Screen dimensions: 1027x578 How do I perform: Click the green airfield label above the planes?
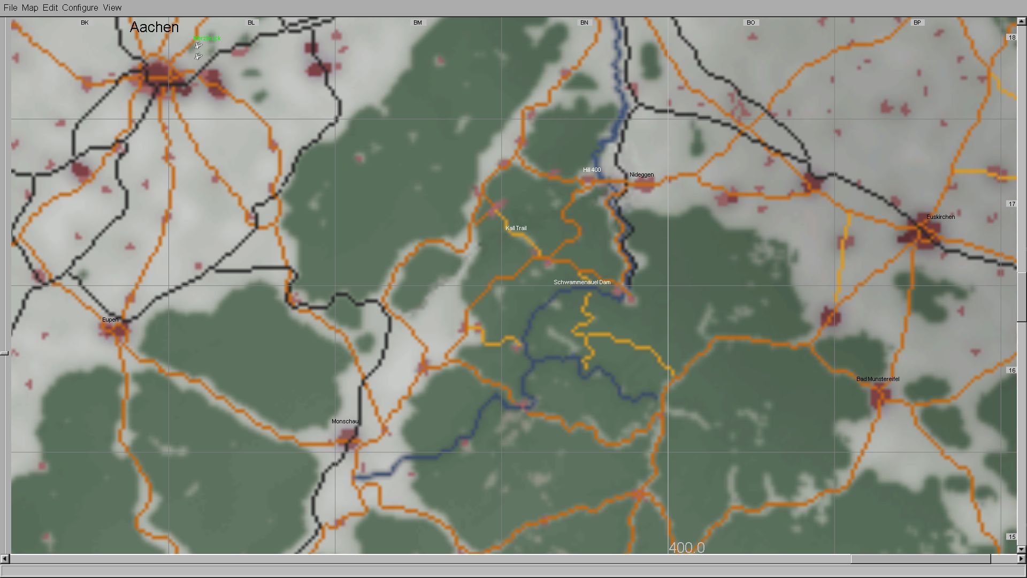pos(207,39)
